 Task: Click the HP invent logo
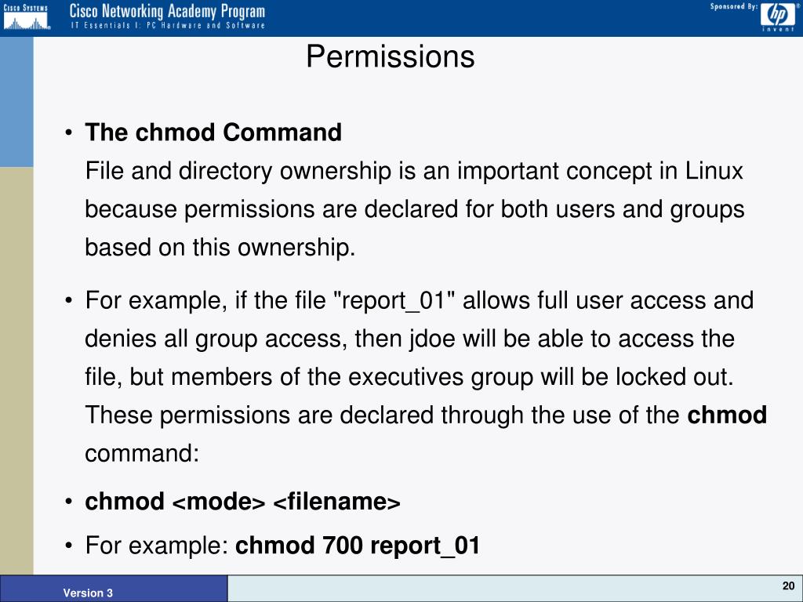776,16
